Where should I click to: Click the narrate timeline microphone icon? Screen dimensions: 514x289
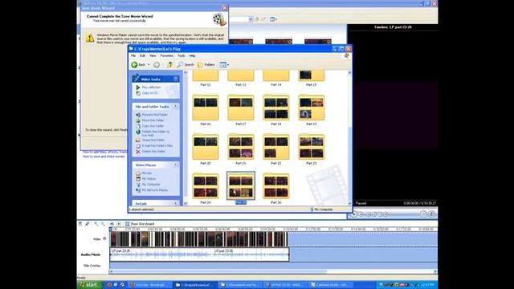click(x=87, y=224)
